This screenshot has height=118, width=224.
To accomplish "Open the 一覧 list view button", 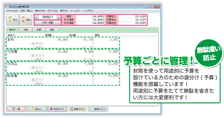I will [16, 109].
